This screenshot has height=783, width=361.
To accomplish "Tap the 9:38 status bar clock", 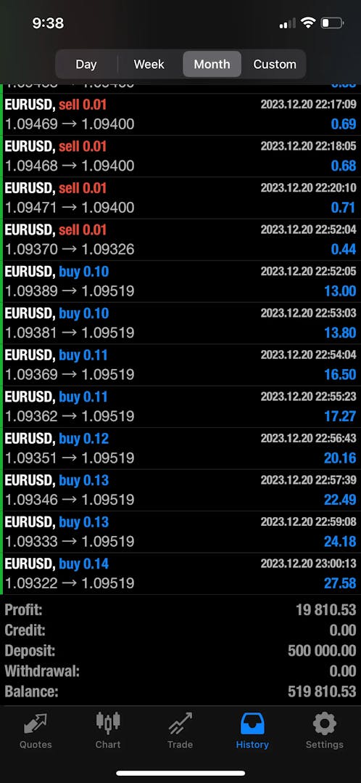I will 48,23.
